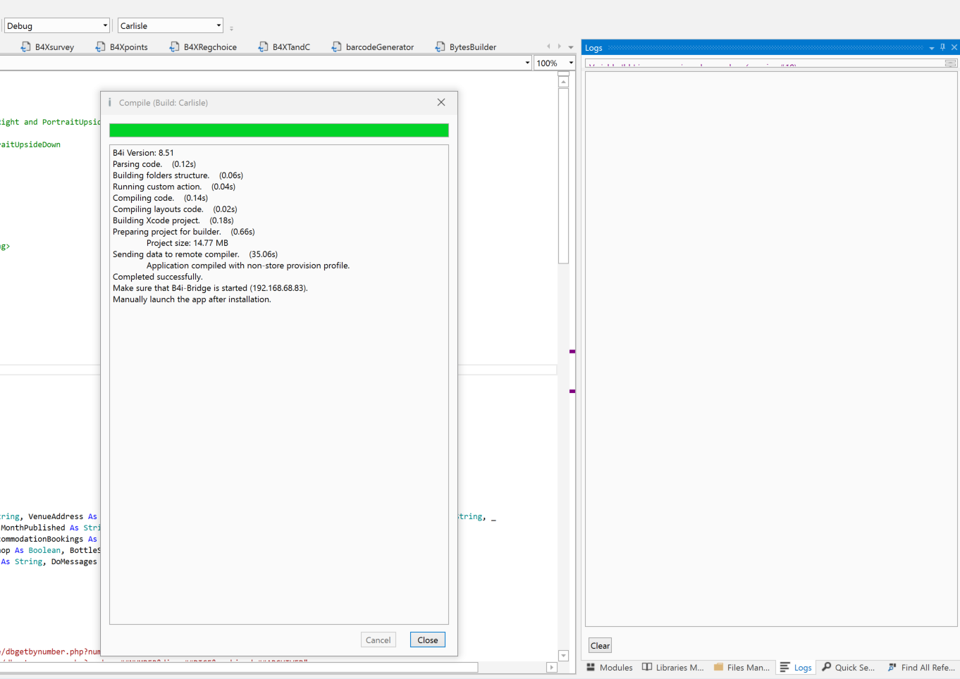
Task: Click the editor vertical scrollbar up arrow
Action: coord(563,82)
